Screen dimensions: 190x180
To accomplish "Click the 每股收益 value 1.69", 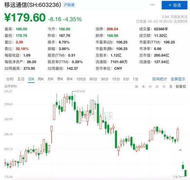I will pos(27,55).
